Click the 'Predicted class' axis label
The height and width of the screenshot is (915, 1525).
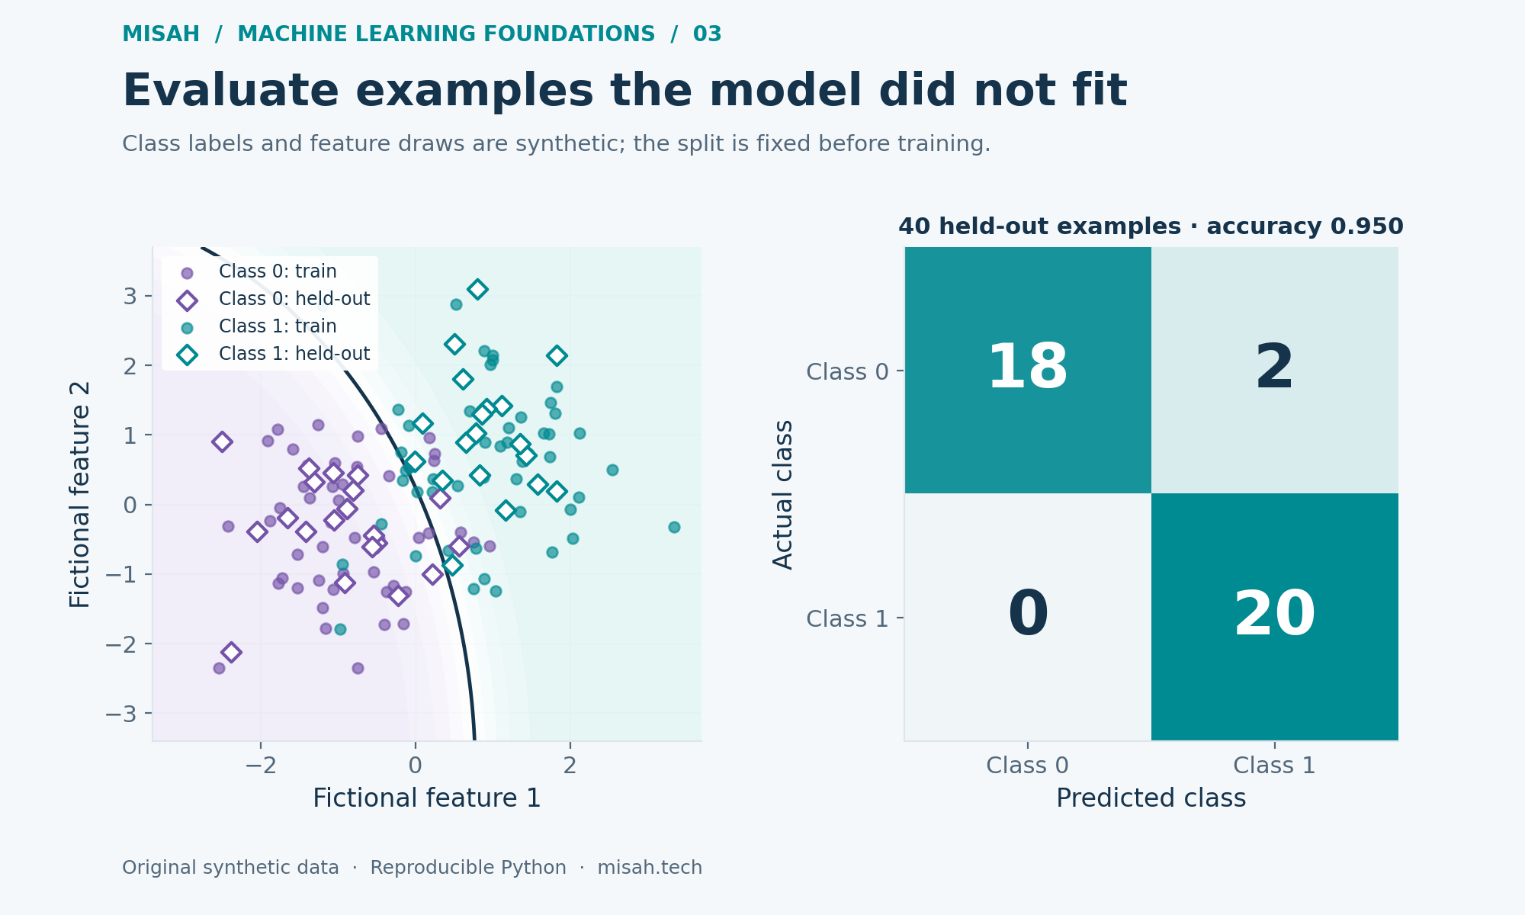[1151, 798]
